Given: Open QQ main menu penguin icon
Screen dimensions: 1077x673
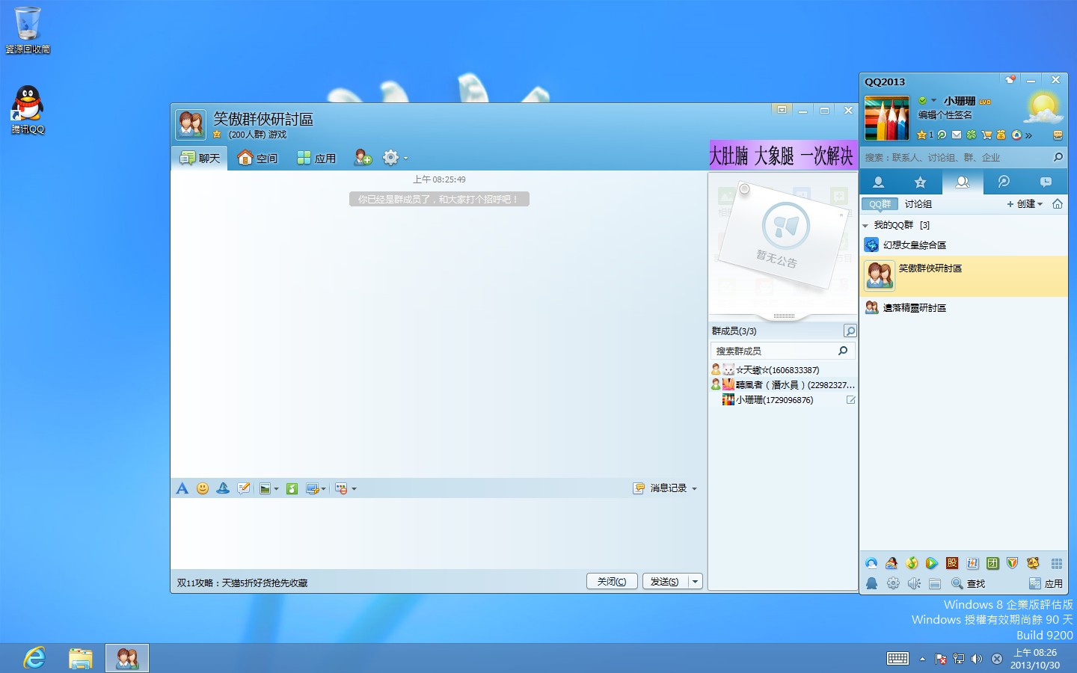Looking at the screenshot, I should tap(871, 583).
